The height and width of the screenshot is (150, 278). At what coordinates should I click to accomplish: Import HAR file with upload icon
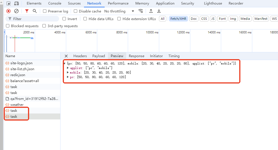point(151,11)
